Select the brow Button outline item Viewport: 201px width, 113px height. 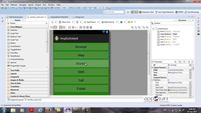[x=170, y=31]
